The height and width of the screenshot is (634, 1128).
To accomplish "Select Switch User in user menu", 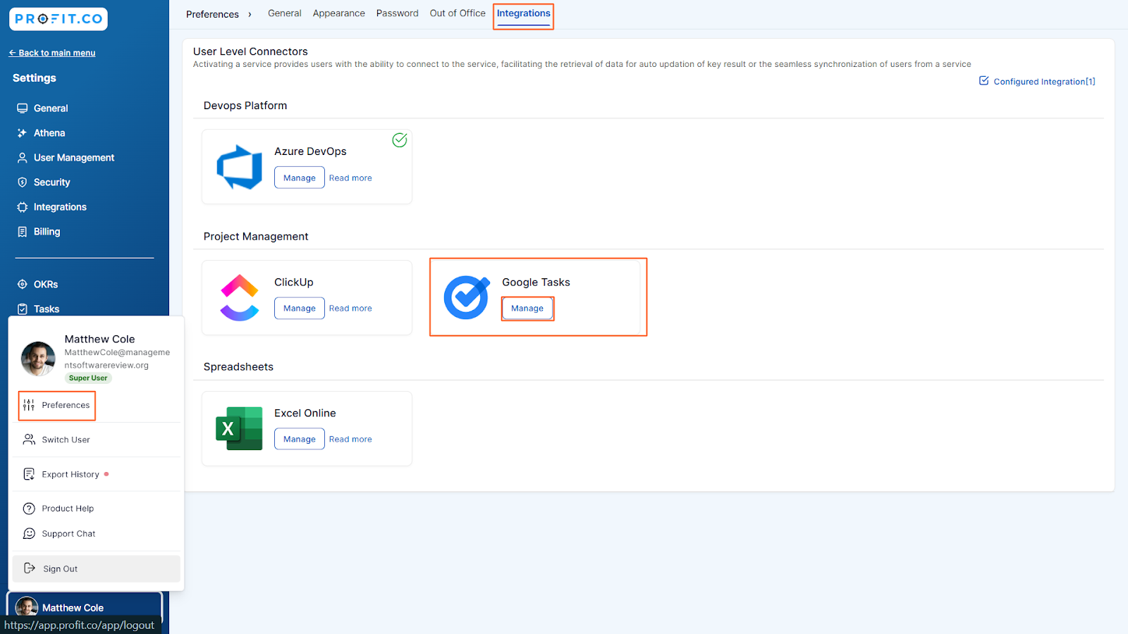I will point(56,440).
